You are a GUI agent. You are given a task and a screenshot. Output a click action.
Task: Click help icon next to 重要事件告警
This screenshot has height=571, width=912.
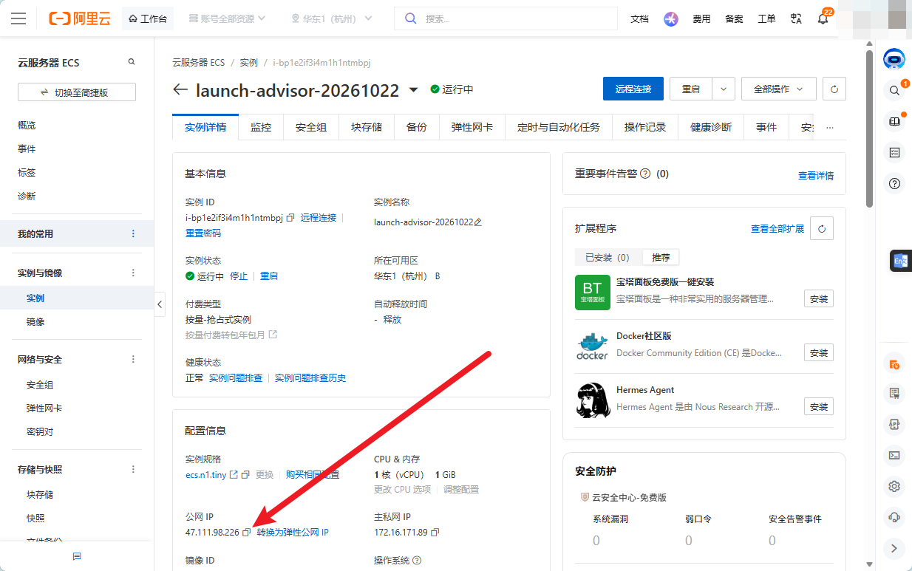click(x=645, y=174)
